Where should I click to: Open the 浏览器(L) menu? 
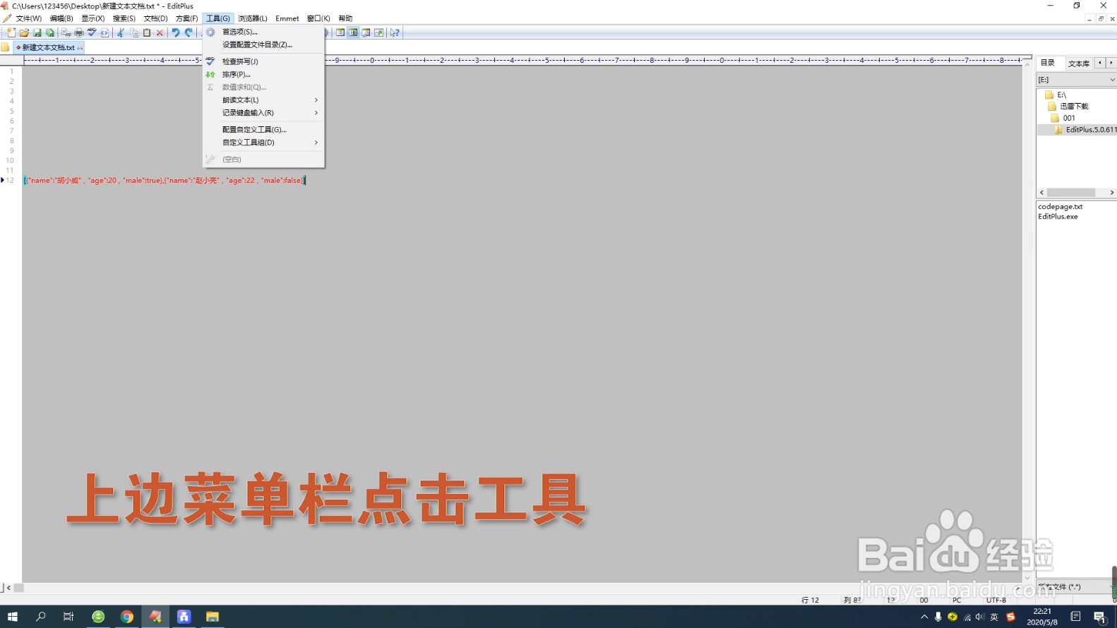pyautogui.click(x=253, y=18)
